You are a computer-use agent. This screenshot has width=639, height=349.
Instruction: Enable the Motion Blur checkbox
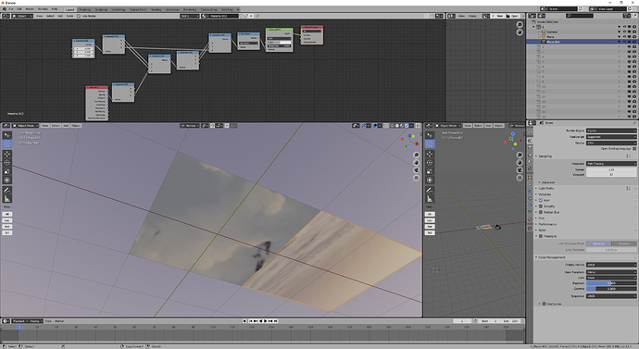[541, 212]
